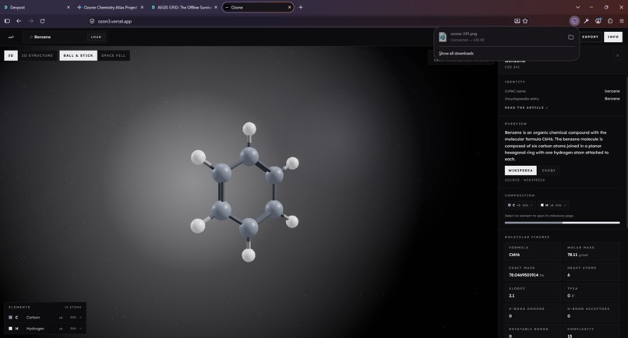628x338 pixels.
Task: Click the Formula C6H6 value
Action: [514, 255]
